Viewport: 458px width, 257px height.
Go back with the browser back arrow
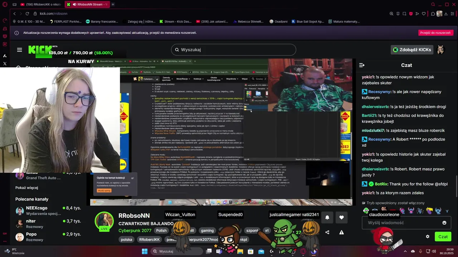(14, 14)
